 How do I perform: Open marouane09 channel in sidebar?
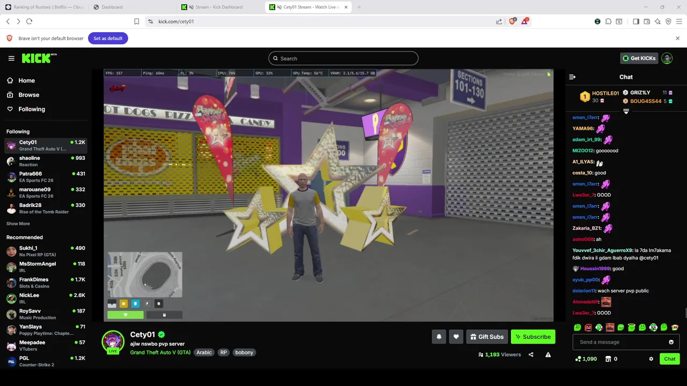[x=46, y=192]
